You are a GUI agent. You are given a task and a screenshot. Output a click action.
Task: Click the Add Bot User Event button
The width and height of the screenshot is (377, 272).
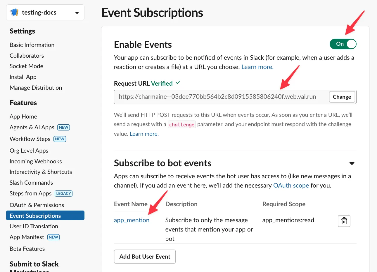[145, 256]
